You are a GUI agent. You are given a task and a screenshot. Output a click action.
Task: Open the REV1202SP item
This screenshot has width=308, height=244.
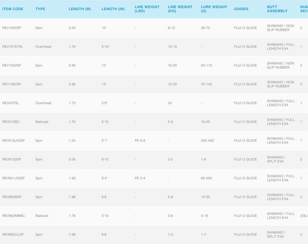point(12,65)
